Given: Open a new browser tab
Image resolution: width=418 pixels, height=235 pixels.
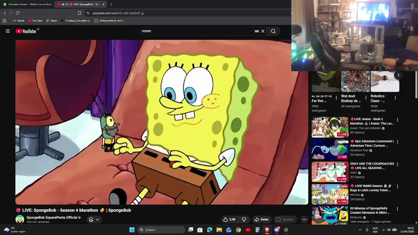Looking at the screenshot, I should [x=111, y=4].
